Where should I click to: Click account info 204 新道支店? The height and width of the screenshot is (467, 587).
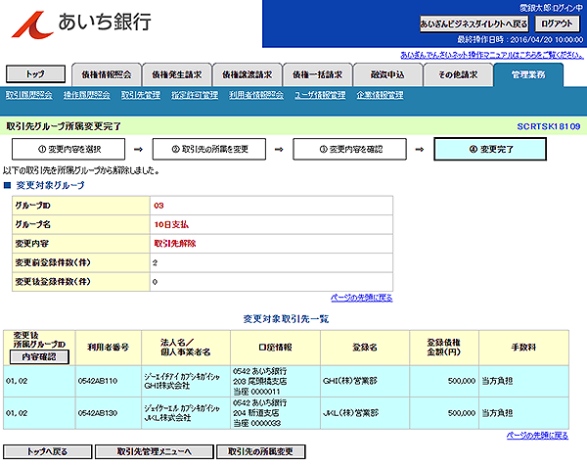coord(256,413)
